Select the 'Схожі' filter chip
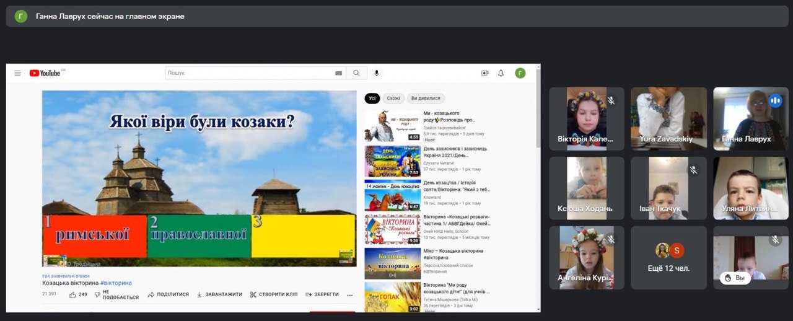793x321 pixels. pyautogui.click(x=393, y=98)
